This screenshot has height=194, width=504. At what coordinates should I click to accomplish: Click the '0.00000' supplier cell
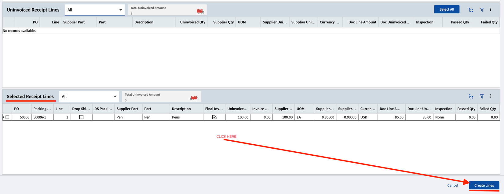(347, 117)
